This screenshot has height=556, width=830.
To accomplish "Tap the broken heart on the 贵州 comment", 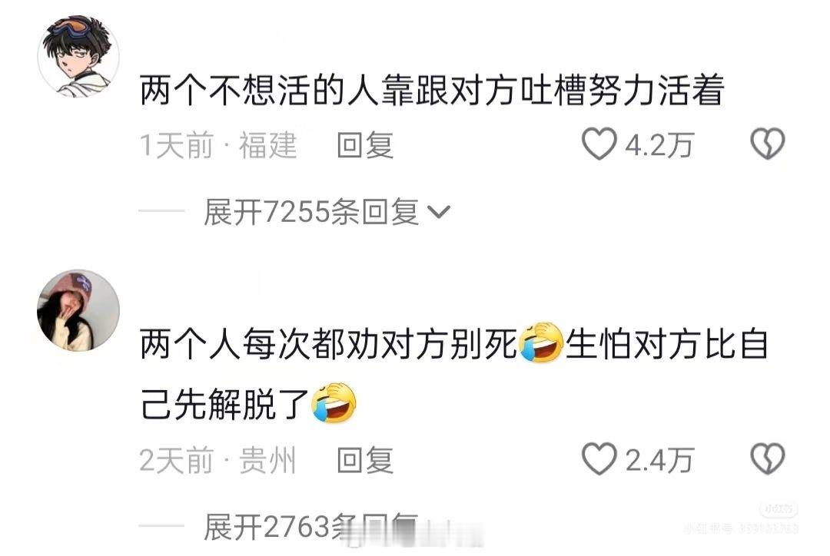I will [x=768, y=458].
